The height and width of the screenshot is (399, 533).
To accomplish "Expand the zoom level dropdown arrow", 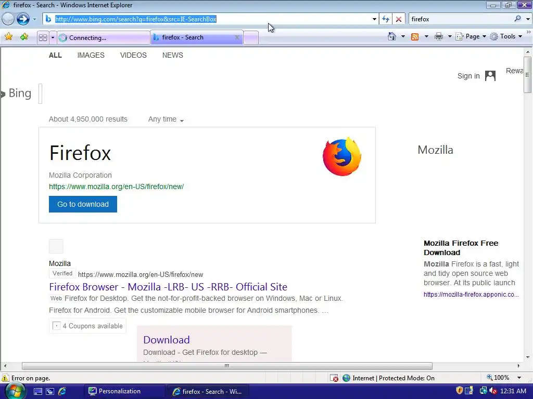I will (x=519, y=378).
